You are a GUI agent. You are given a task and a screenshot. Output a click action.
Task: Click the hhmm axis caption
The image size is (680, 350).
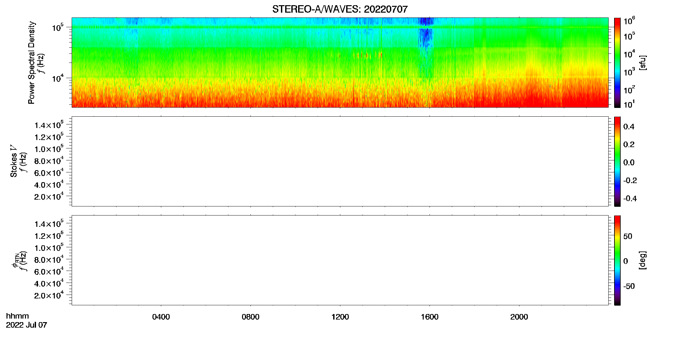coord(18,316)
